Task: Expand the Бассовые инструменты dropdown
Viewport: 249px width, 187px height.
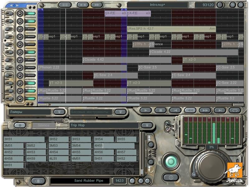Action: 120,112
